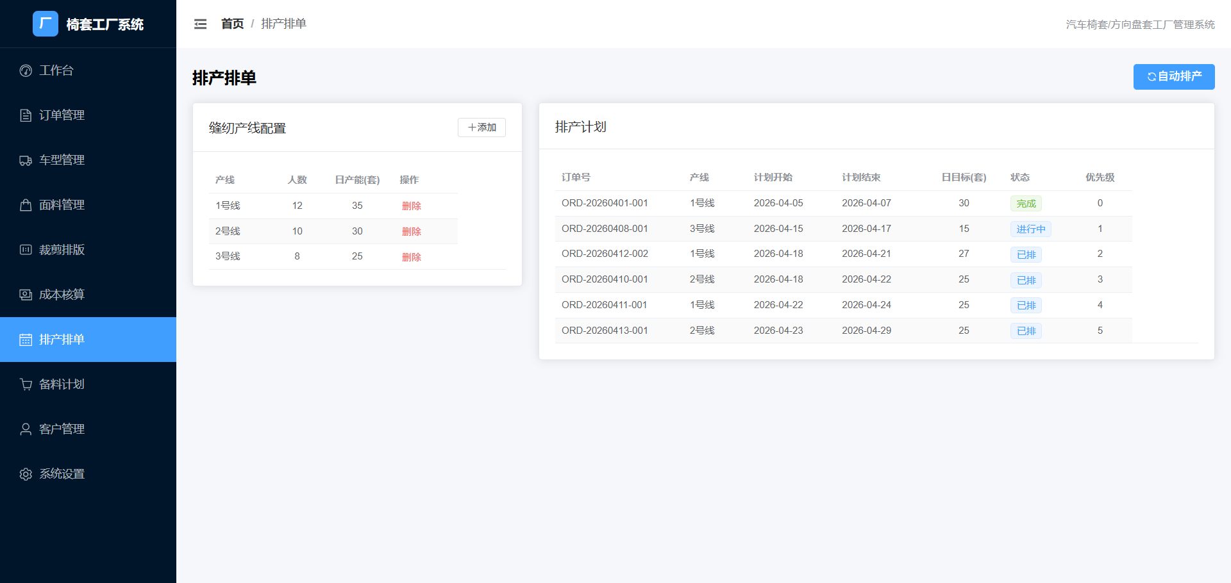Click the 订单管理 document icon
The width and height of the screenshot is (1231, 583).
(x=26, y=115)
